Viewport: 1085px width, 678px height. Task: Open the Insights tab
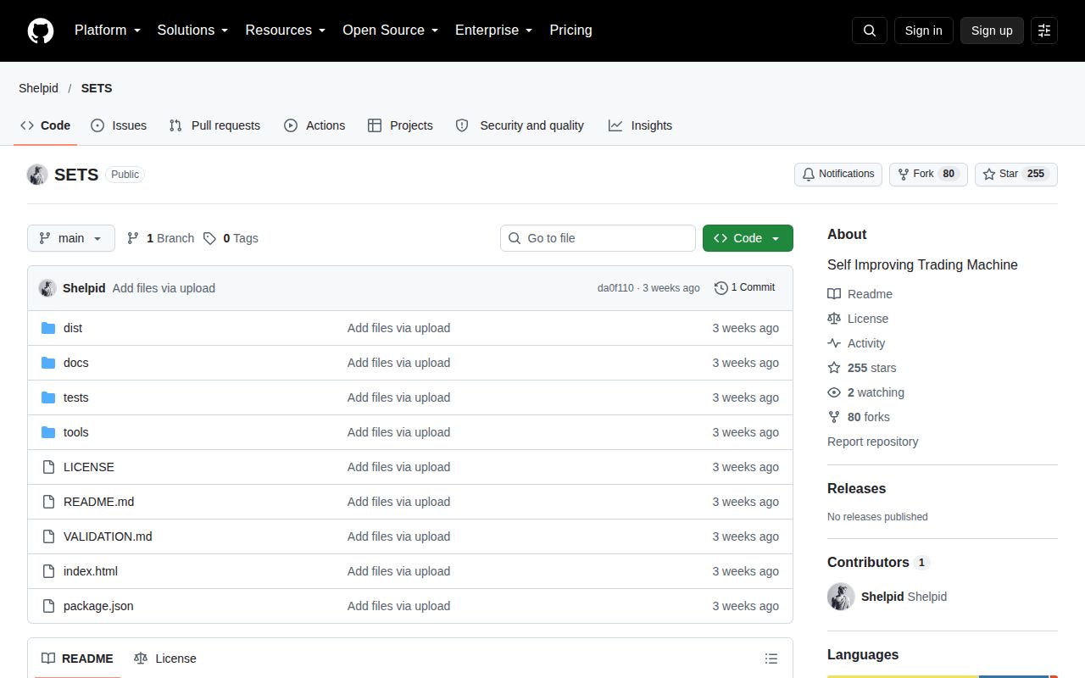(640, 125)
